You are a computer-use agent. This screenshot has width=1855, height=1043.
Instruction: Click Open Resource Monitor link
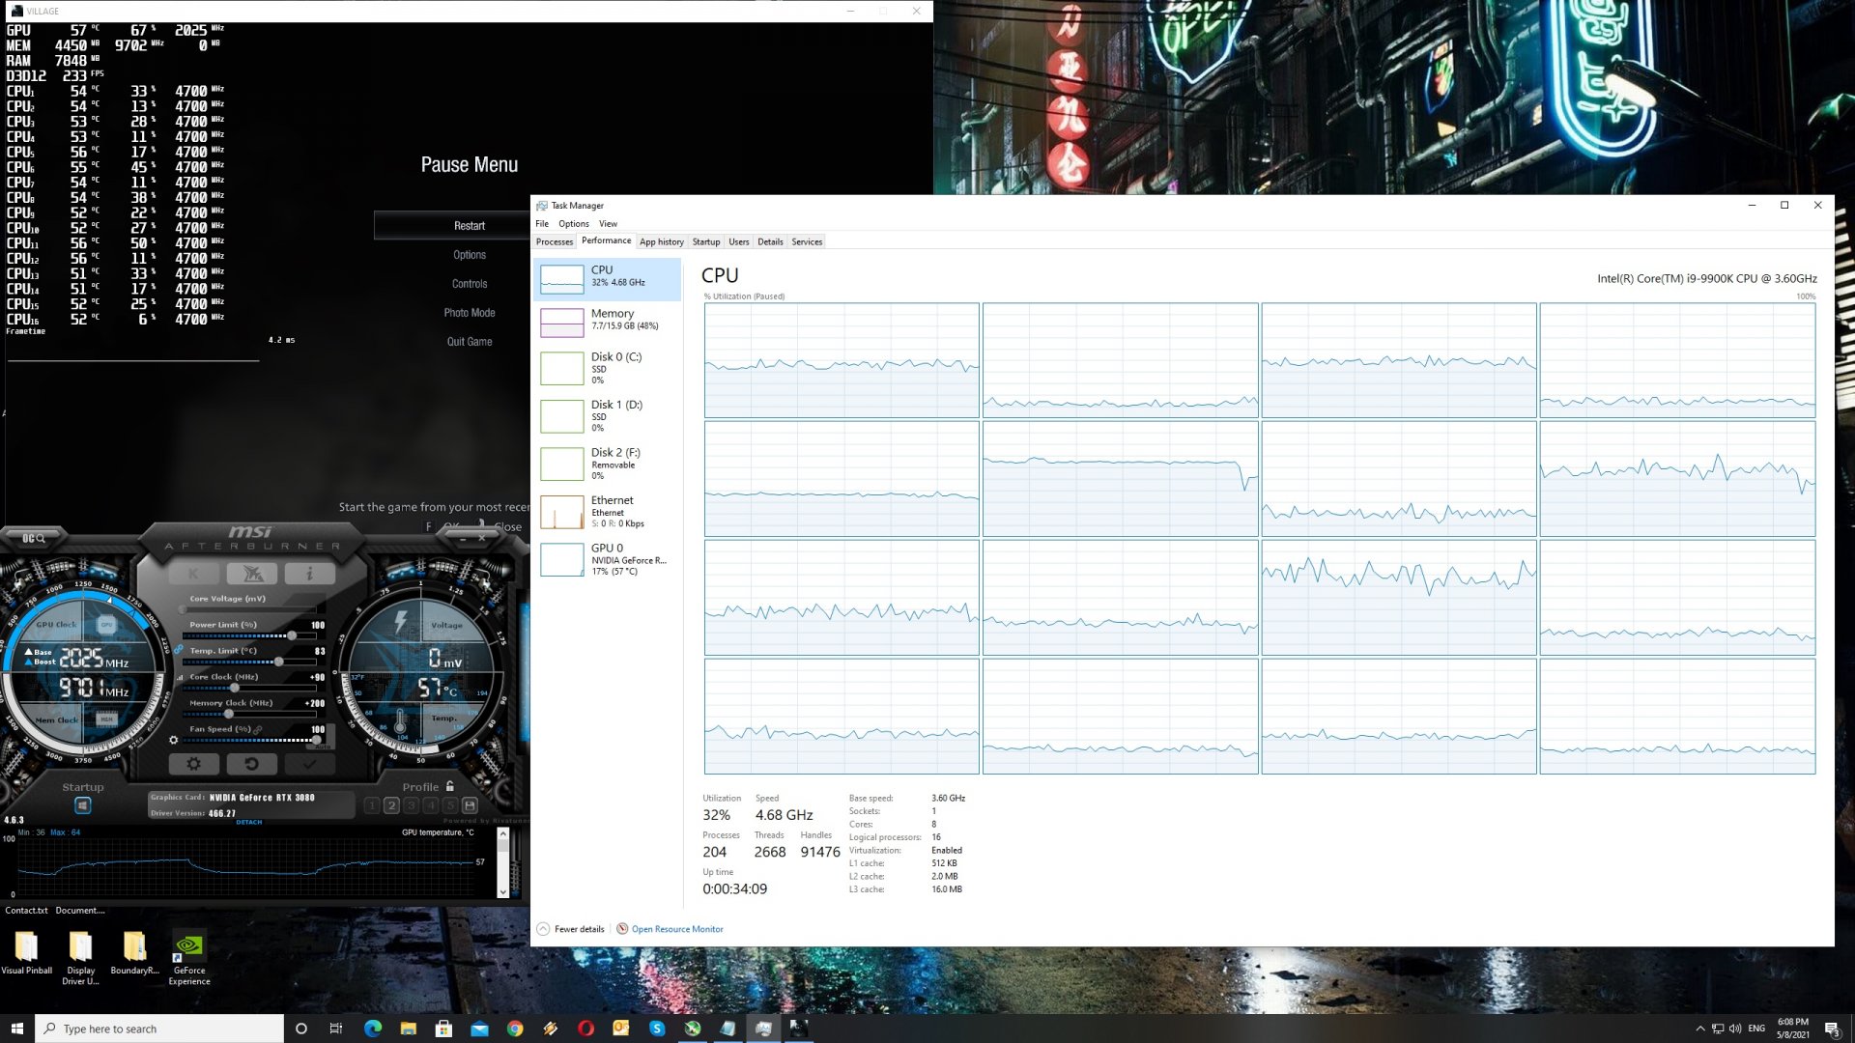676,929
